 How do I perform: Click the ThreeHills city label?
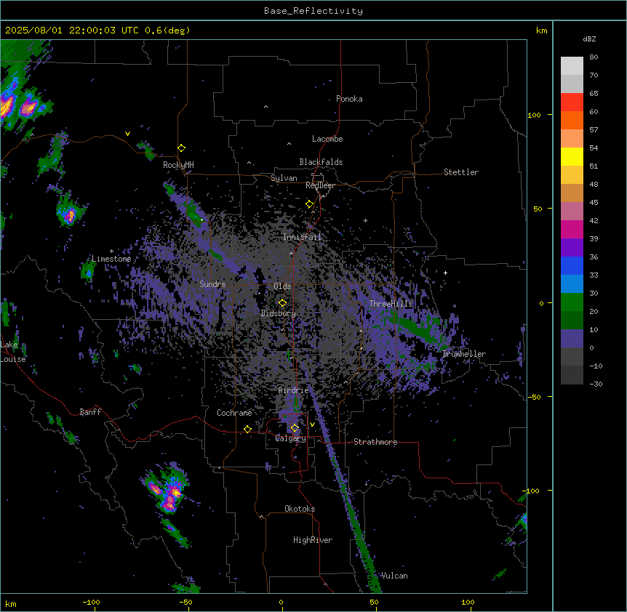[391, 304]
